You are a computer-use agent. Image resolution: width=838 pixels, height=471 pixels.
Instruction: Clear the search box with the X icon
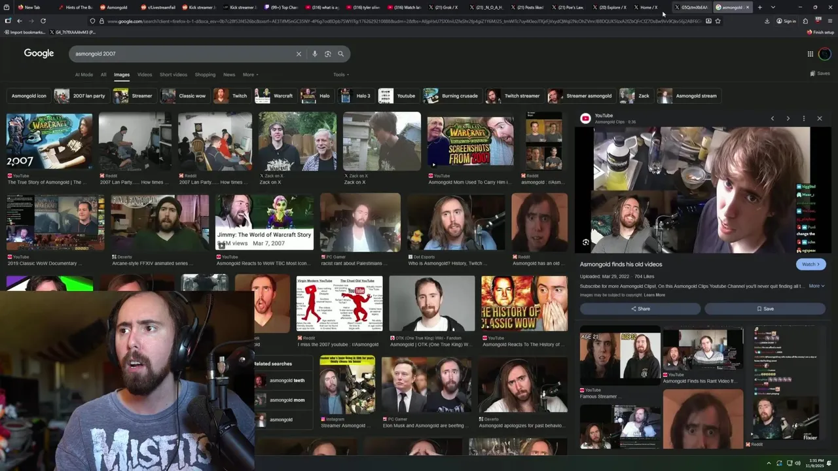tap(299, 54)
